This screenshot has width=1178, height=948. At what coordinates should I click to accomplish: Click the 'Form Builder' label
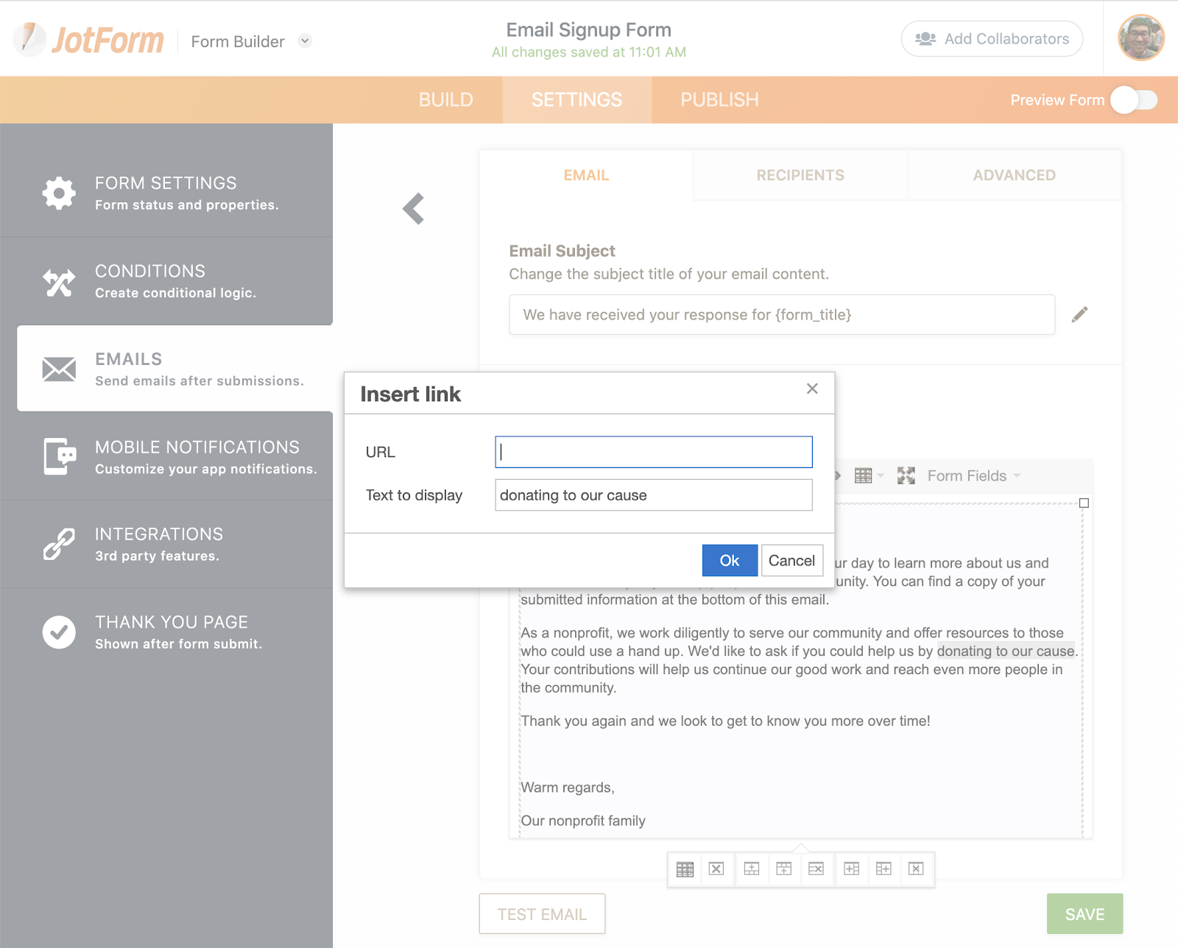(x=238, y=42)
